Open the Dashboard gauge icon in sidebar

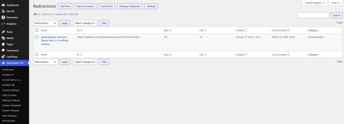pos(3,5)
